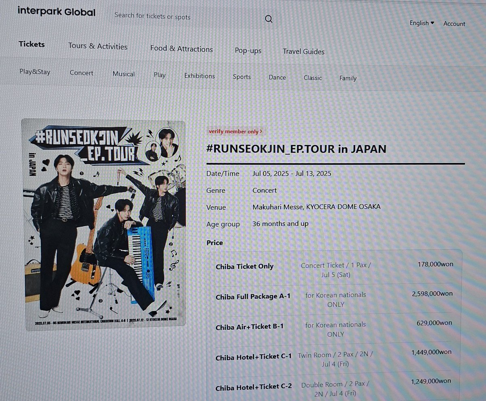Open the Pop-ups tab
The width and height of the screenshot is (486, 401).
(x=248, y=51)
